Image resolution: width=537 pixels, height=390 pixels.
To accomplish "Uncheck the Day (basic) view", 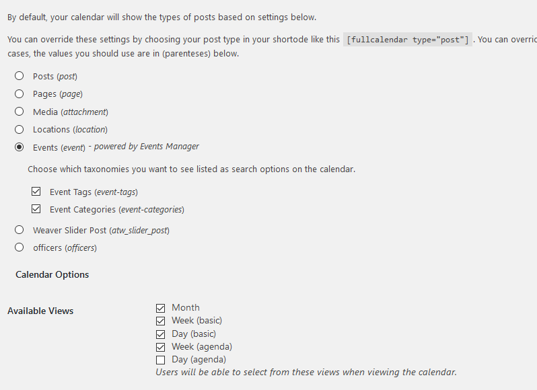I will (160, 334).
